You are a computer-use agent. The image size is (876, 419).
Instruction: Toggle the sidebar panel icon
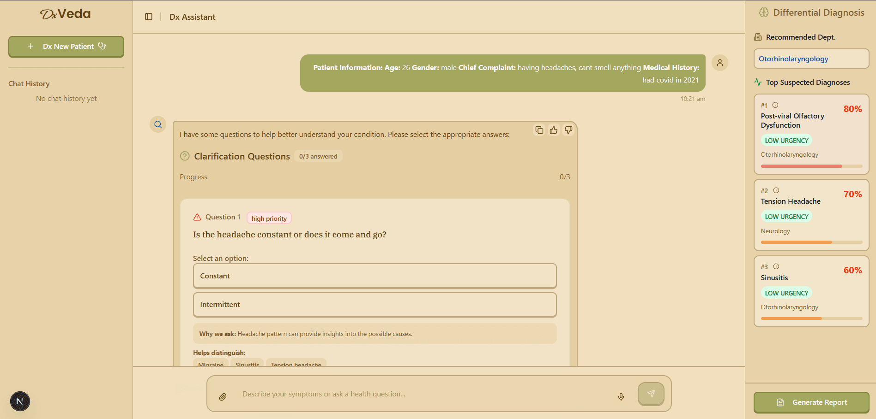point(149,17)
